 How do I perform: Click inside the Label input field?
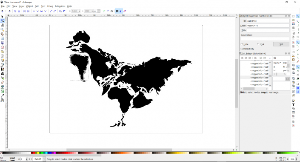[268, 26]
